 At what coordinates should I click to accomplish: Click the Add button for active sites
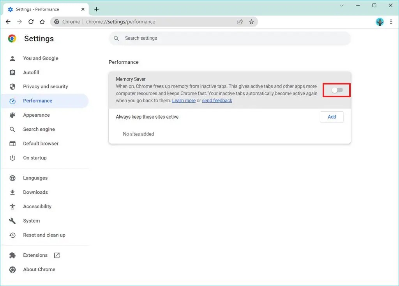[332, 117]
